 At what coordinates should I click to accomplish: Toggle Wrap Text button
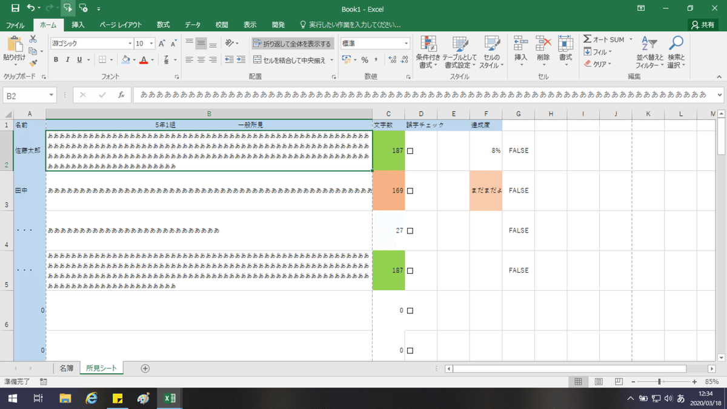[x=292, y=44]
